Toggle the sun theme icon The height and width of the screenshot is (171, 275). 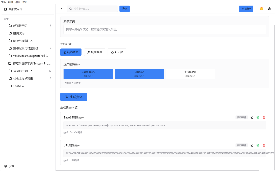coord(262,9)
